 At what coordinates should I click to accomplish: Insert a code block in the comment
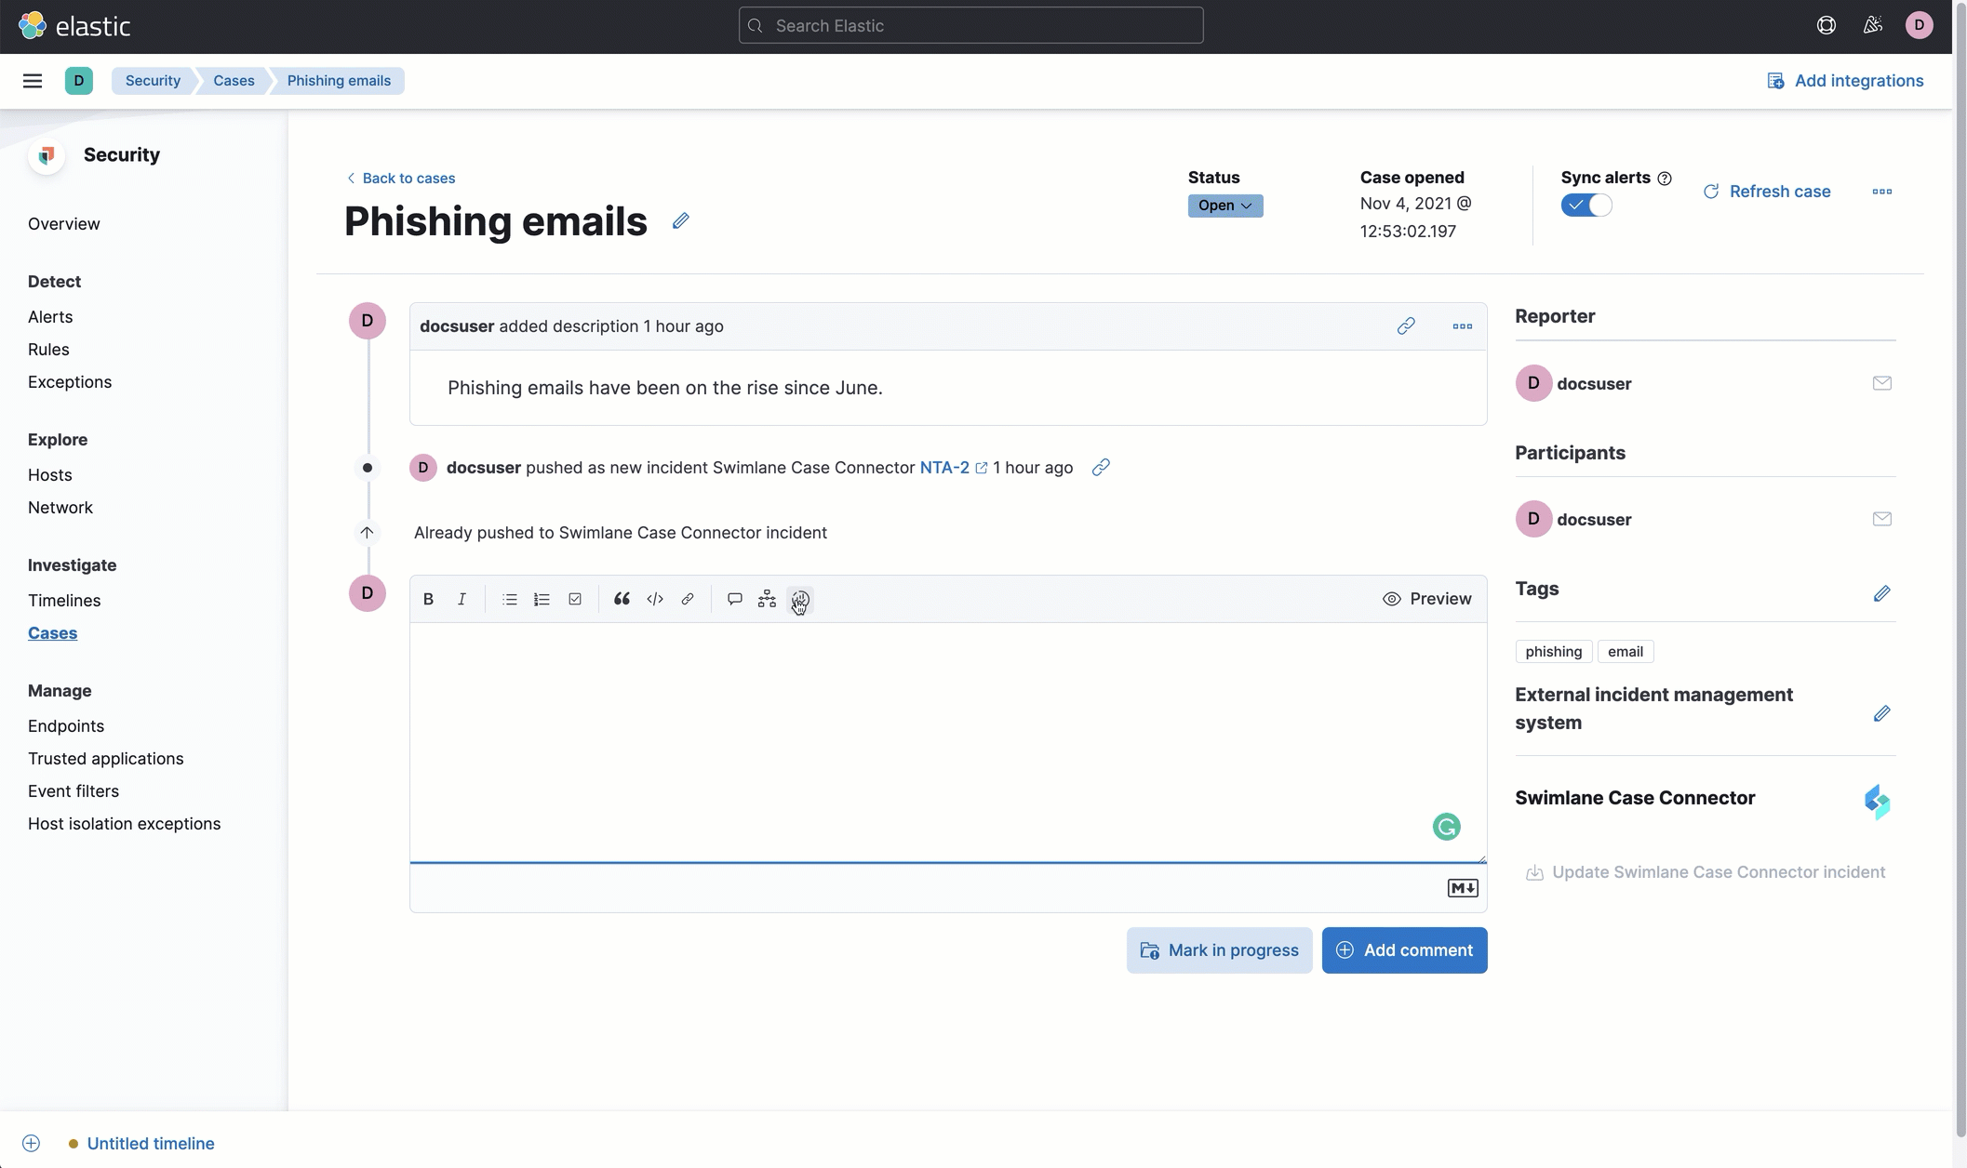point(654,598)
